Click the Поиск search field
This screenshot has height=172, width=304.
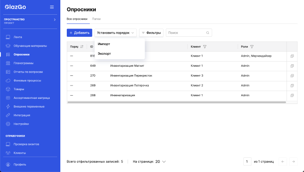189,33
